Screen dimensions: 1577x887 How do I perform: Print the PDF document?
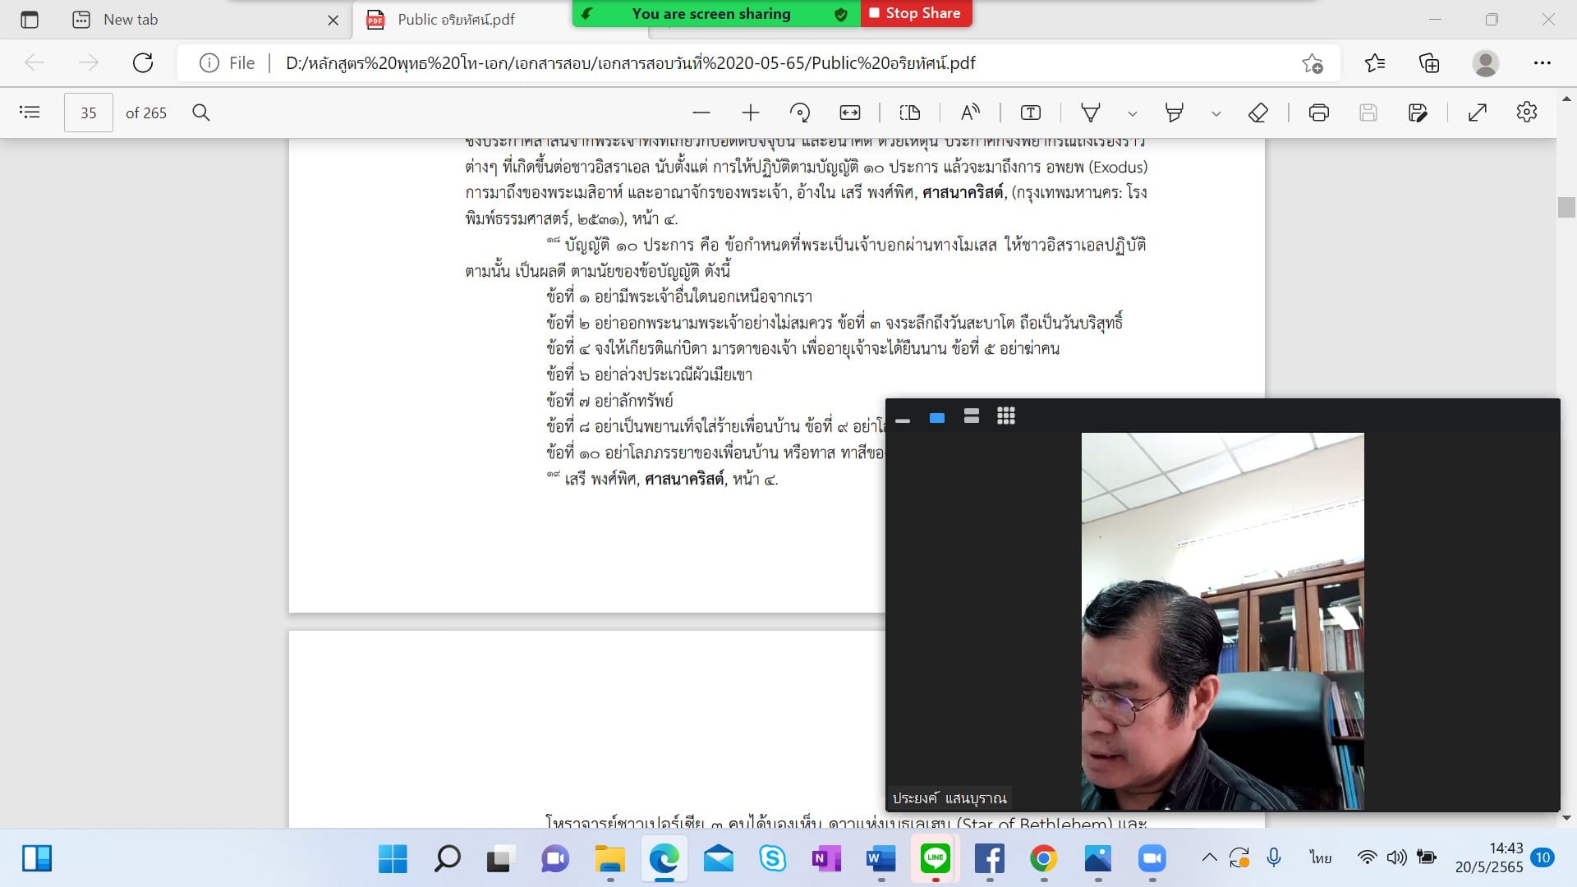pyautogui.click(x=1319, y=113)
